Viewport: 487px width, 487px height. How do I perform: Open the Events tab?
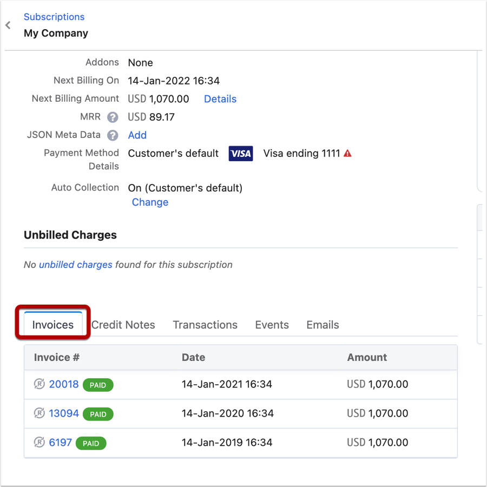(x=272, y=325)
